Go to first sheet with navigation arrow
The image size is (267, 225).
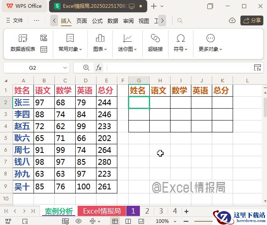6,211
